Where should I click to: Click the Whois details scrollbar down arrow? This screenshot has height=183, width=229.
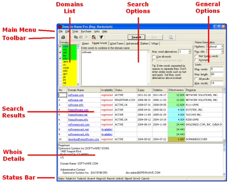224,174
